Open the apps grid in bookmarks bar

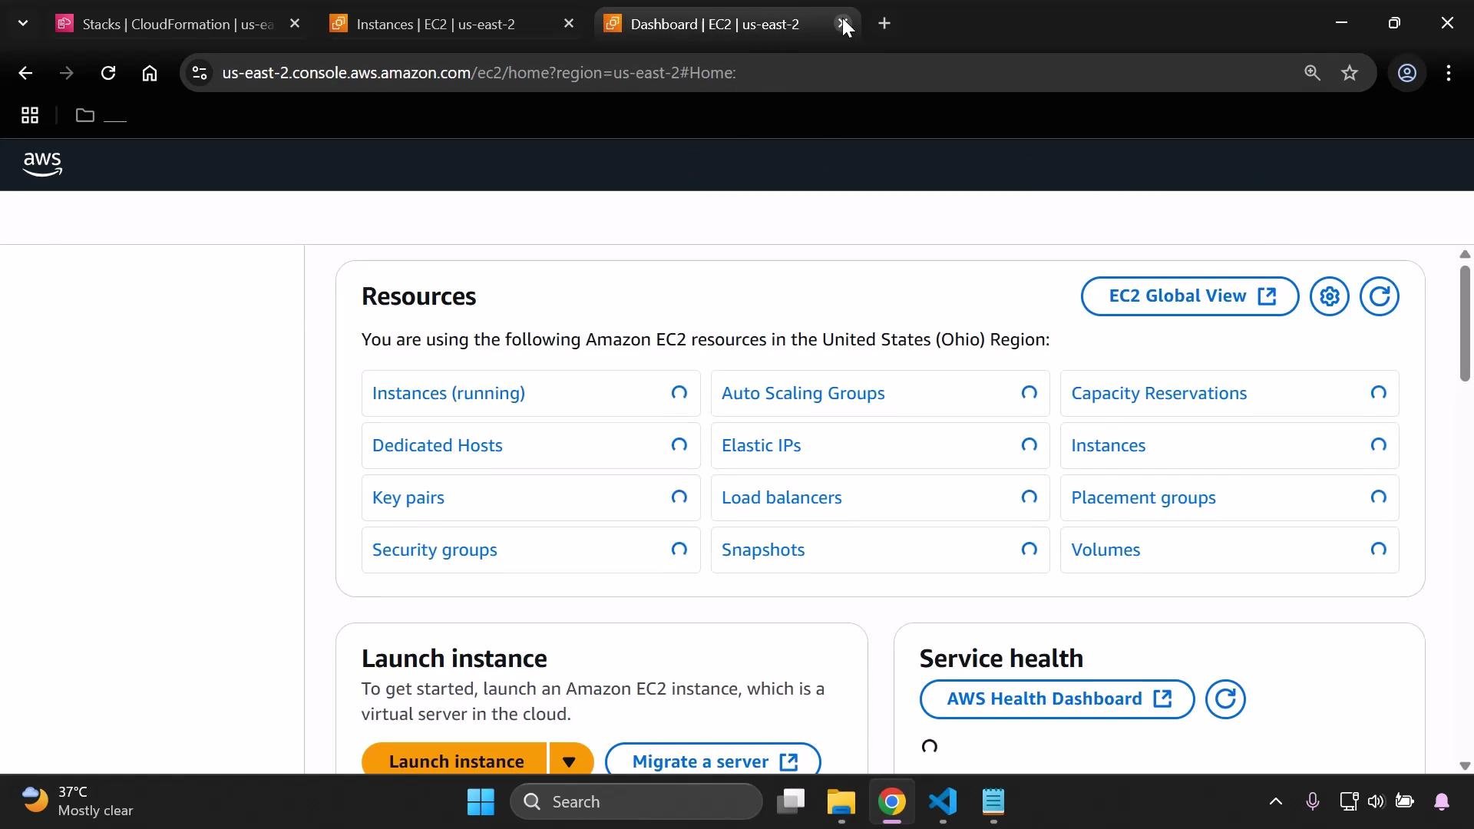pyautogui.click(x=30, y=115)
